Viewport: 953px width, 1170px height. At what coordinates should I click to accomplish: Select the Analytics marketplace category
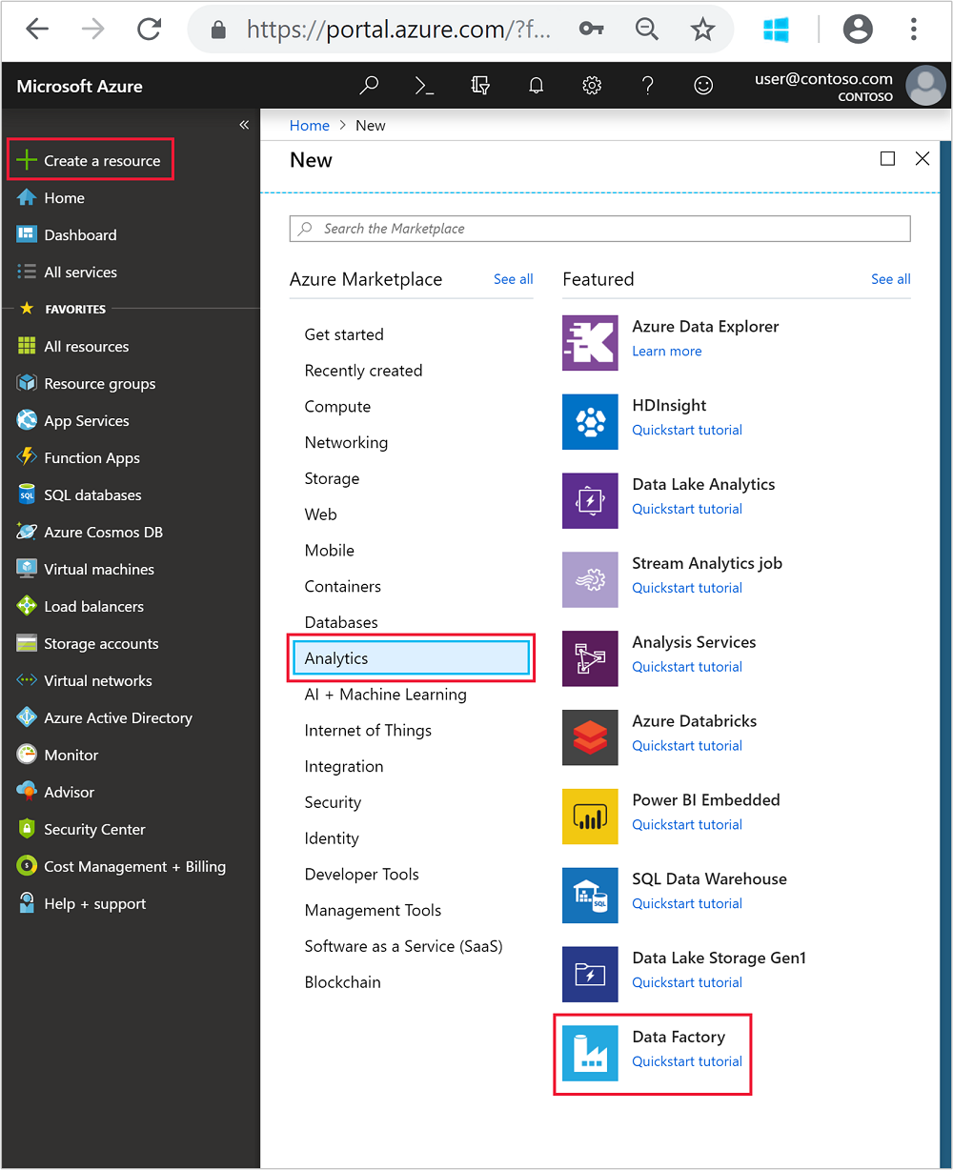tap(410, 657)
